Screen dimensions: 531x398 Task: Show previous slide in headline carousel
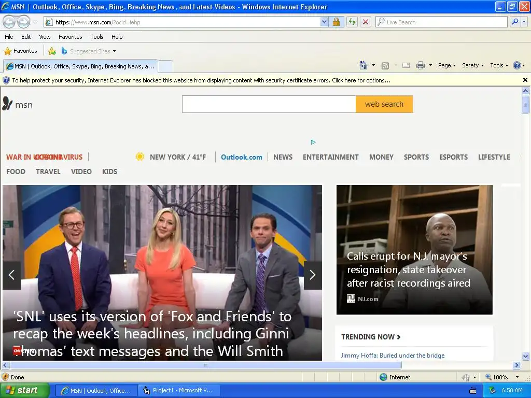tap(11, 275)
